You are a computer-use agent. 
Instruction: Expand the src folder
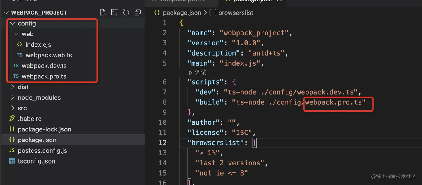click(12, 108)
